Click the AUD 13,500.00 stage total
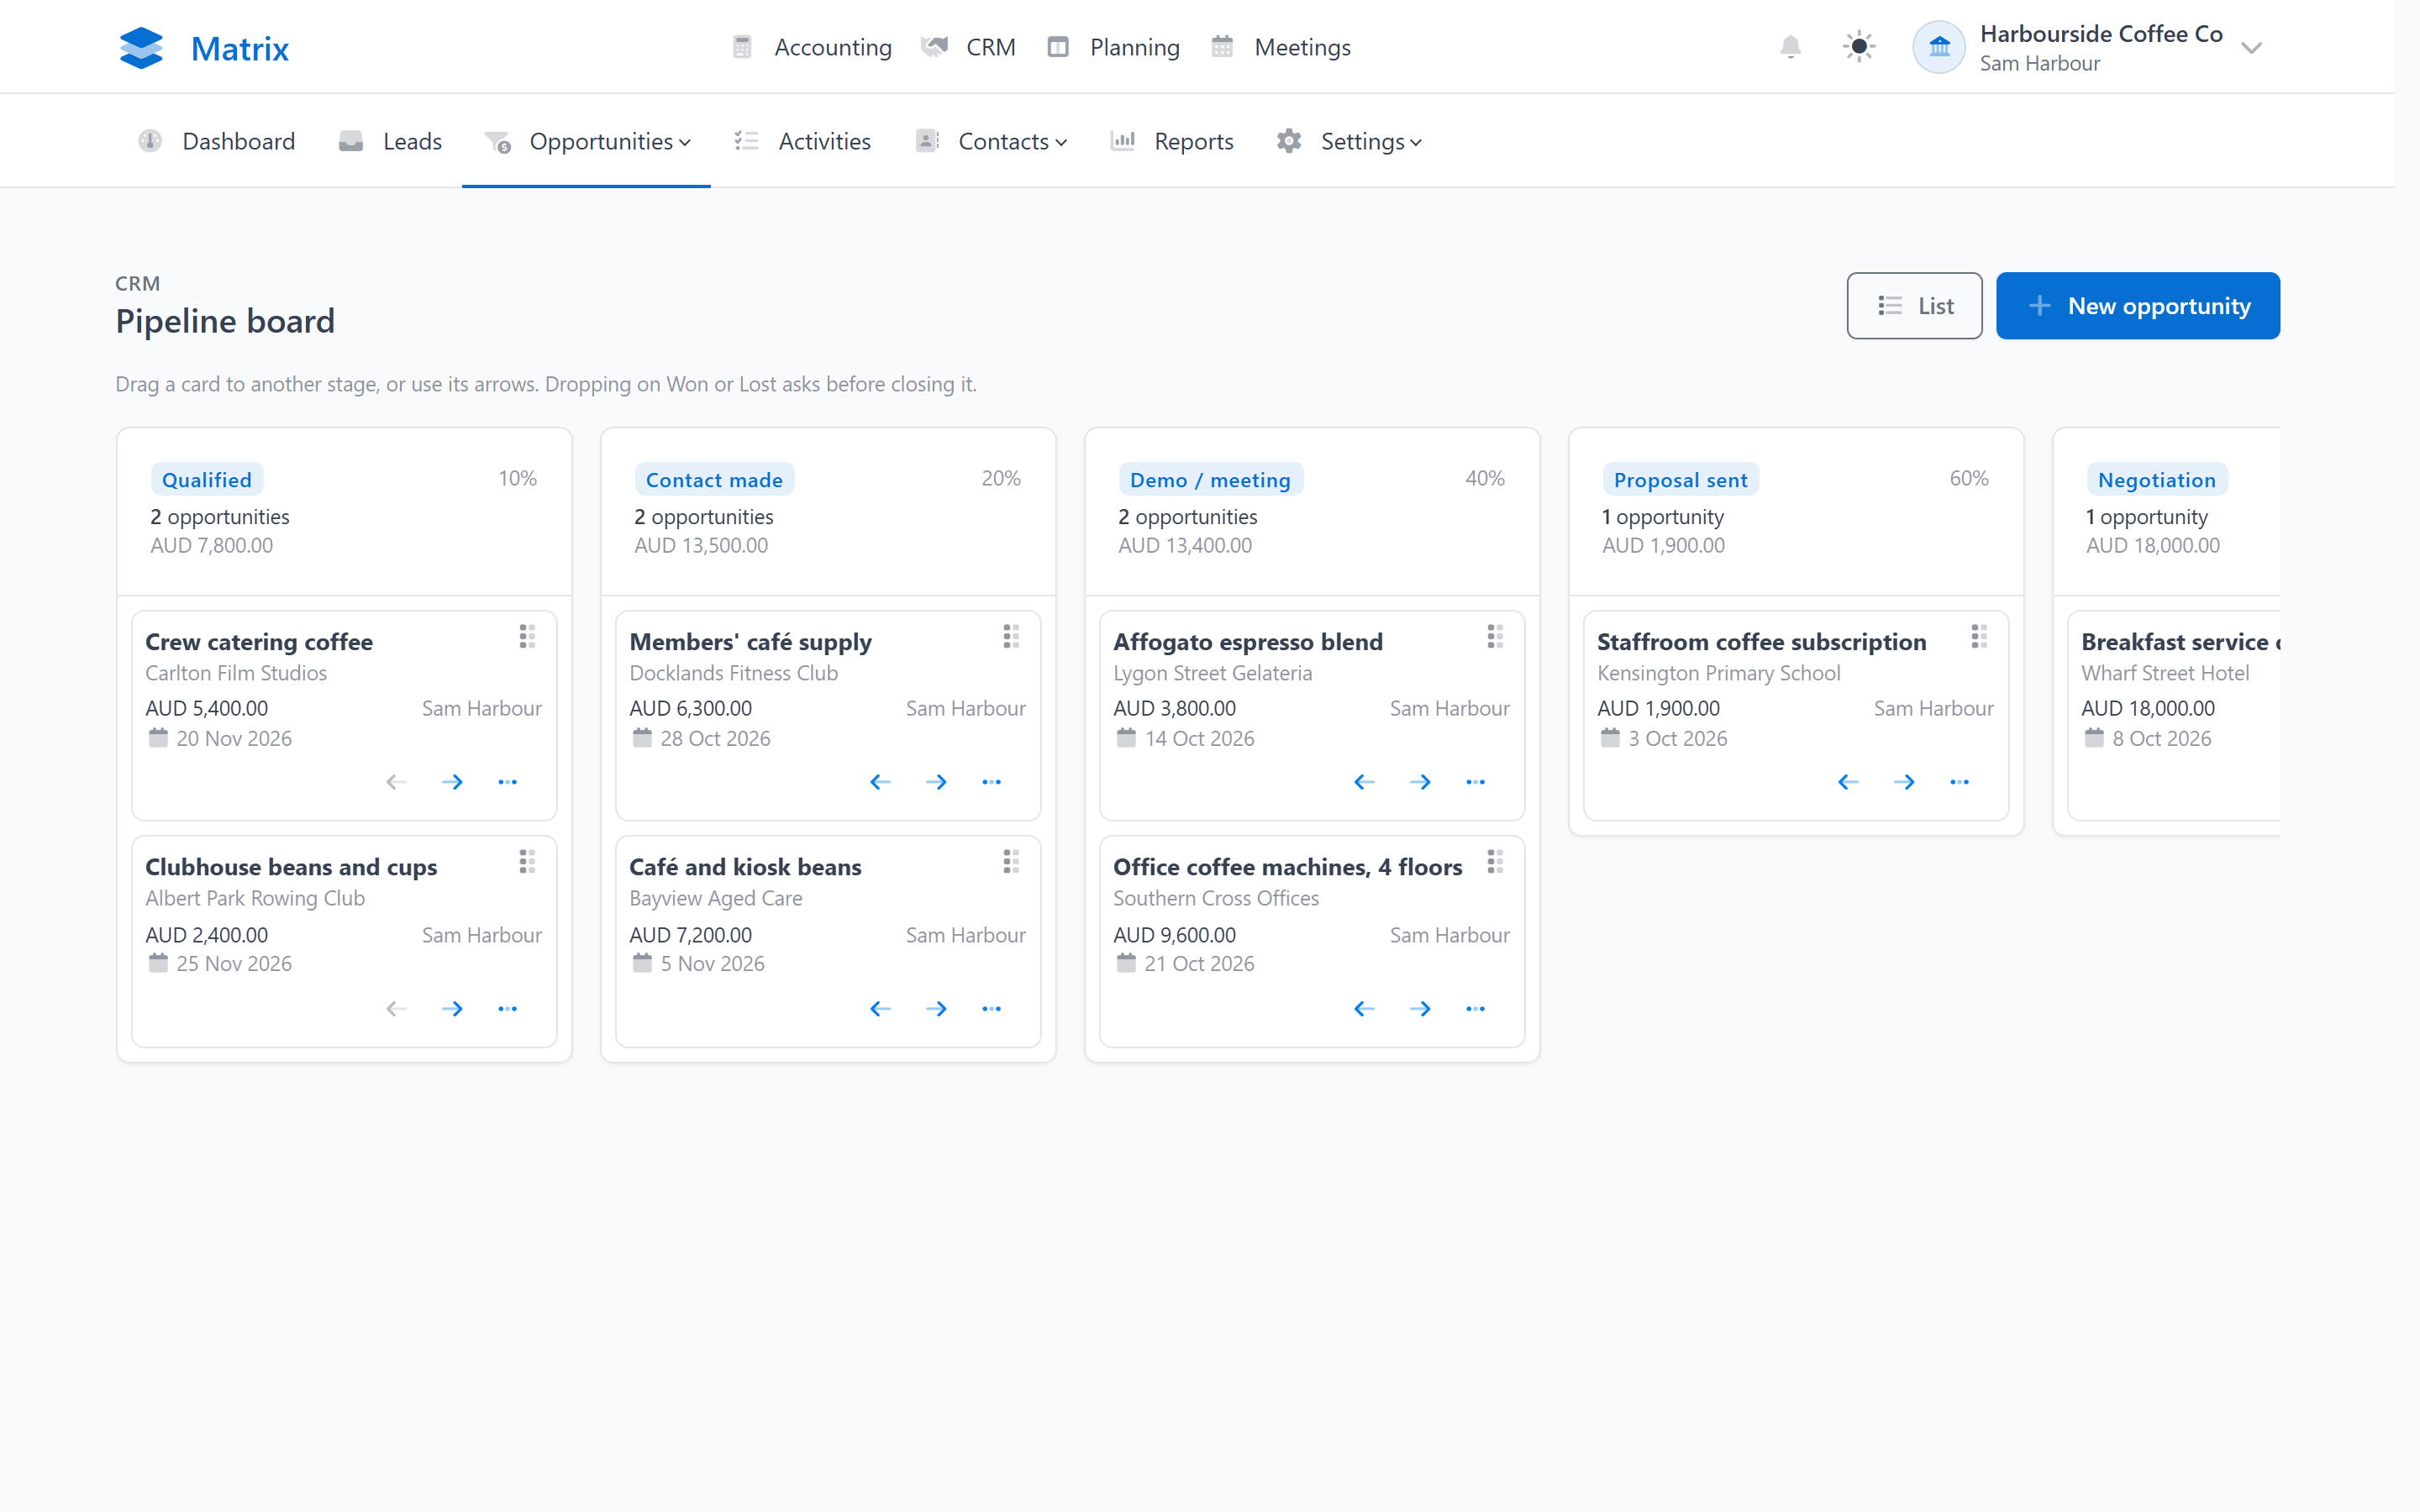This screenshot has width=2420, height=1512. 701,546
